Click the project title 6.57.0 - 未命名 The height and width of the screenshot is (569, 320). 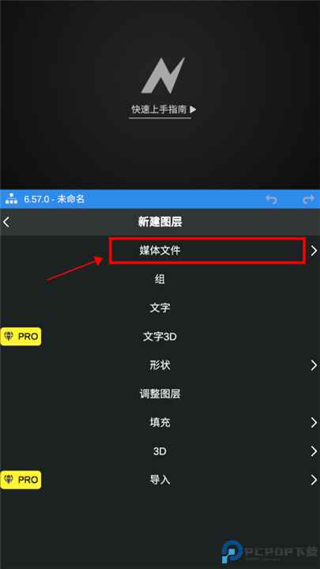point(54,199)
